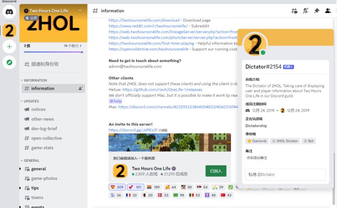The width and height of the screenshot is (337, 208).
Task: Click the Dictator#2154 username
Action: tap(263, 67)
